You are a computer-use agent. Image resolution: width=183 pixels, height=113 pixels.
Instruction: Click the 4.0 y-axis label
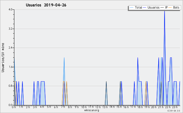coord(10,9)
